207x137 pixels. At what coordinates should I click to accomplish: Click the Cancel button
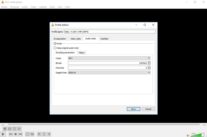coord(148,109)
